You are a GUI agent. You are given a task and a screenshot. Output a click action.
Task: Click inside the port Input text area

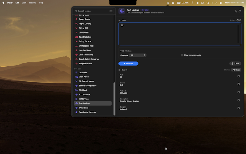point(180,34)
